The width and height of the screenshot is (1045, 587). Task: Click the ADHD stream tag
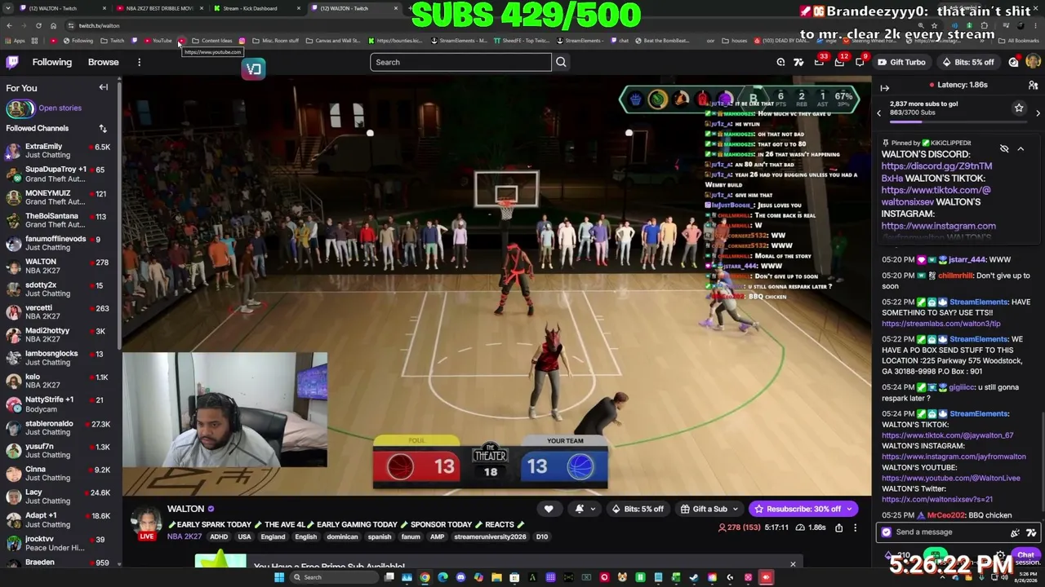tap(218, 536)
